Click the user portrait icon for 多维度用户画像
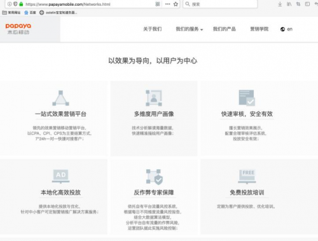 [x=154, y=98]
